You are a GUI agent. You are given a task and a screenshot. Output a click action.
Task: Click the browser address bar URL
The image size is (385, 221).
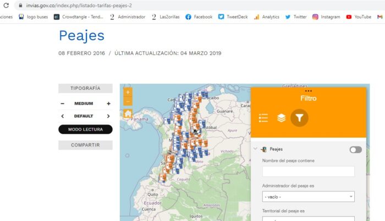79,5
